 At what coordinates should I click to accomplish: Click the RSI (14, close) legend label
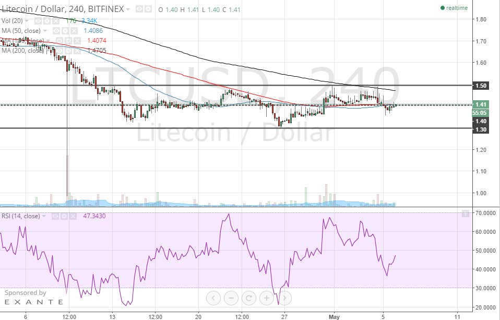coord(21,216)
